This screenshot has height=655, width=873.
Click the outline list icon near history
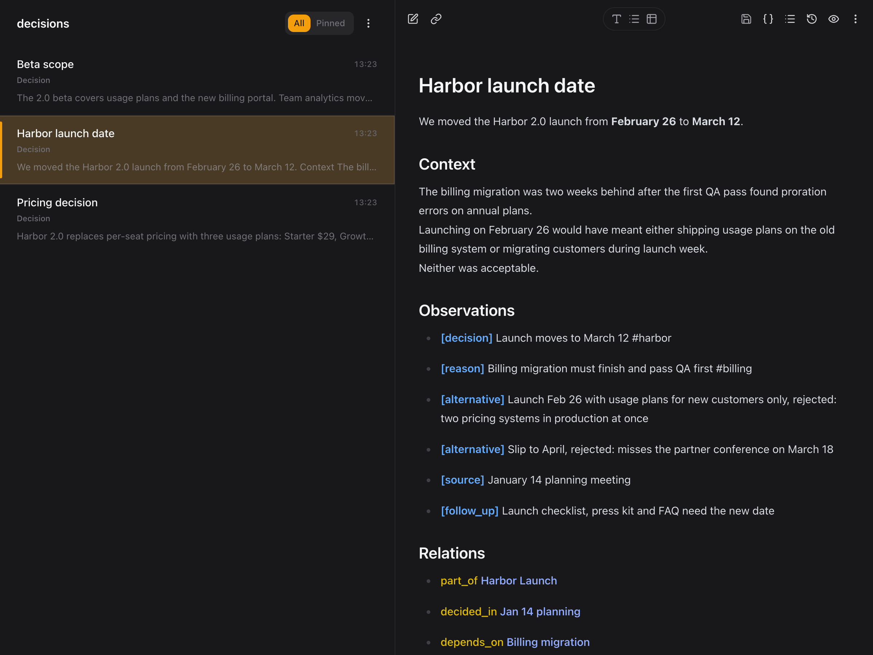790,19
